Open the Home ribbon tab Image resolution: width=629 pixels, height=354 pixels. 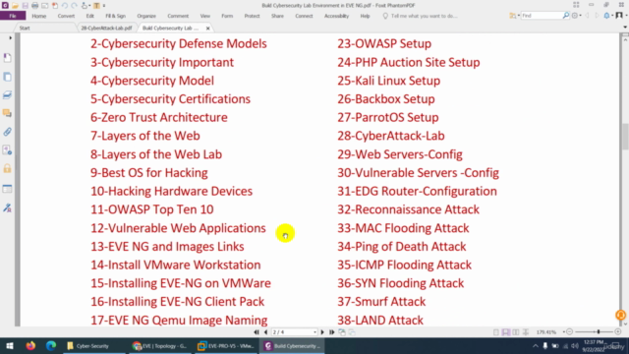tap(39, 16)
